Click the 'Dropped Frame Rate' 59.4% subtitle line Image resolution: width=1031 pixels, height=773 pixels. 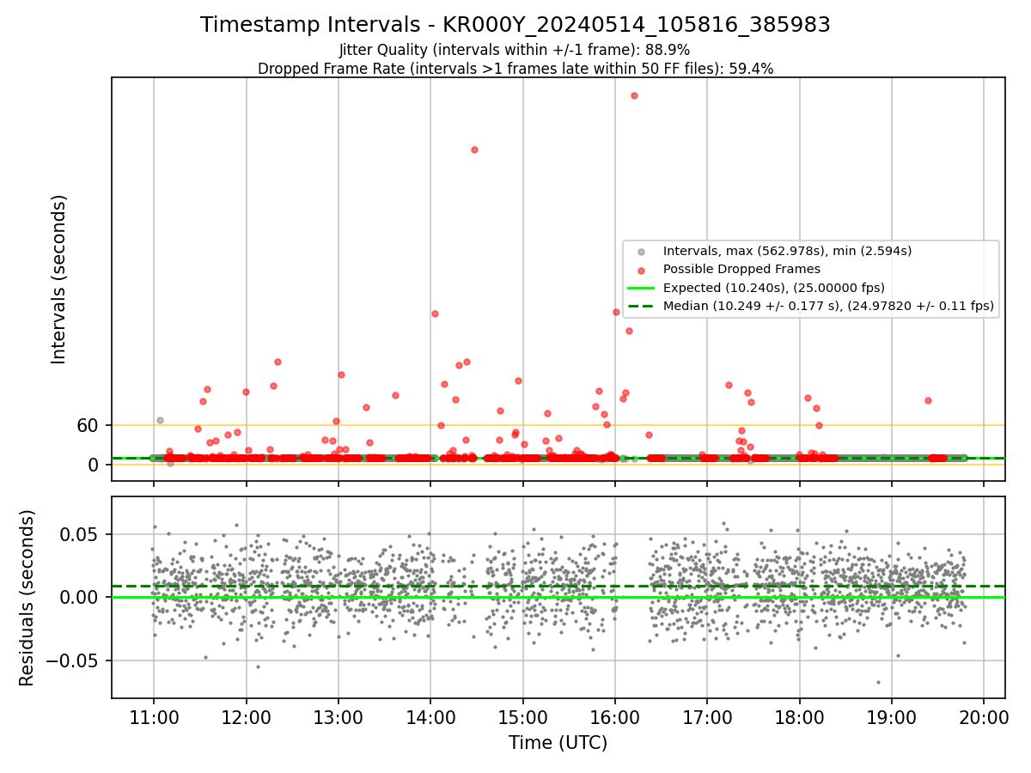tap(515, 69)
